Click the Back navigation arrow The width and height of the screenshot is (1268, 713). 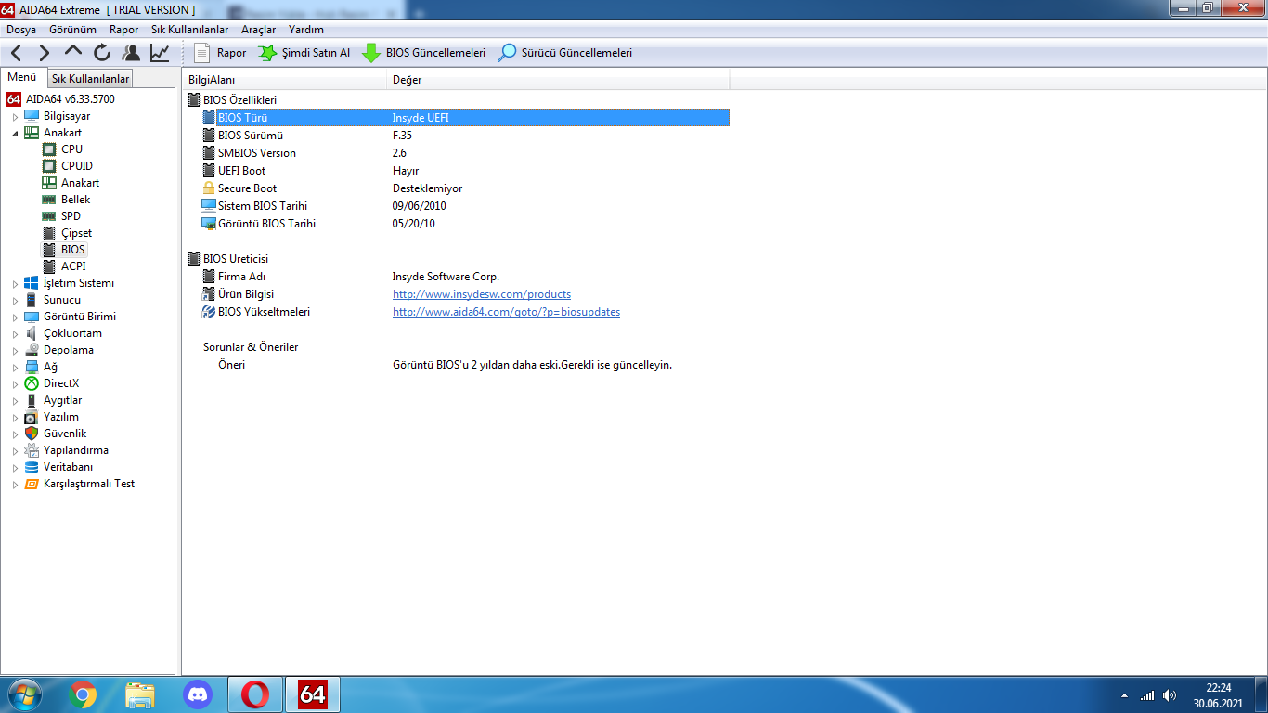(16, 53)
